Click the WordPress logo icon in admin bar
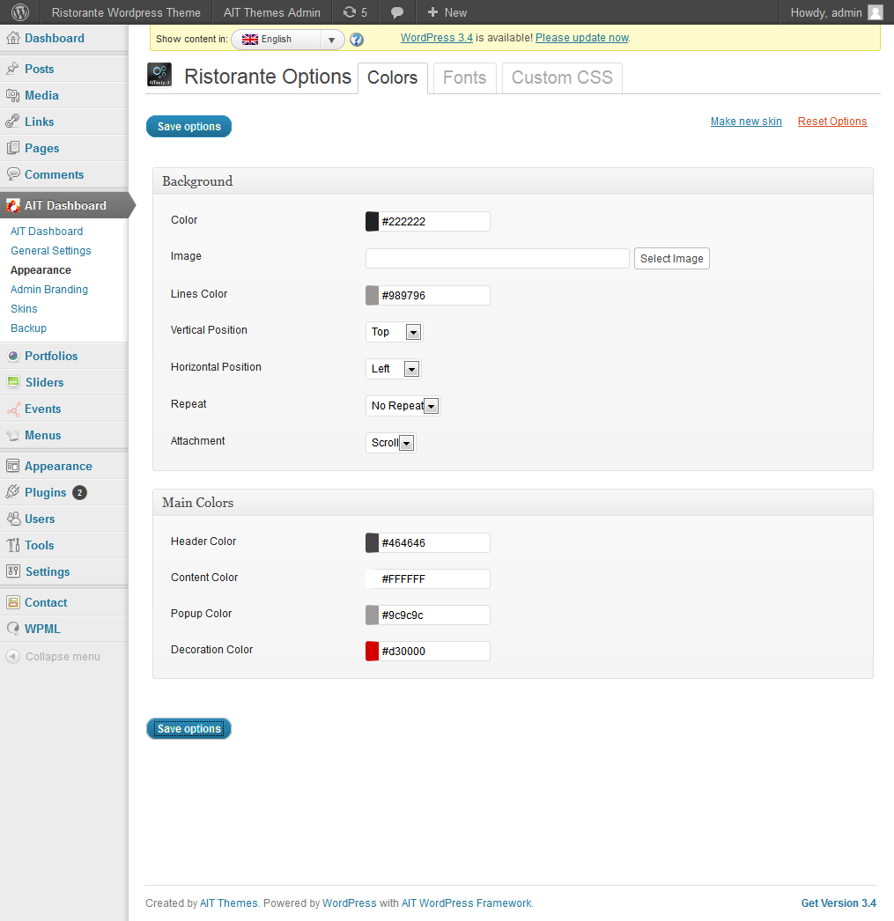Viewport: 894px width, 921px height. pyautogui.click(x=20, y=12)
